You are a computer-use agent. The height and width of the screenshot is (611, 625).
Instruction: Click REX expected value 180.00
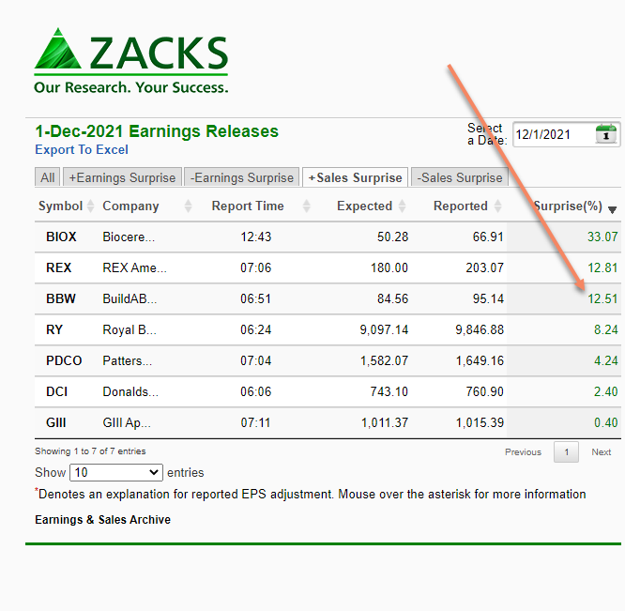(389, 267)
